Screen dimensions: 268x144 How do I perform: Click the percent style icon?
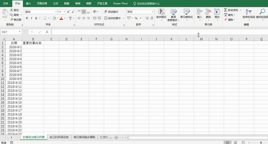[x=136, y=18]
